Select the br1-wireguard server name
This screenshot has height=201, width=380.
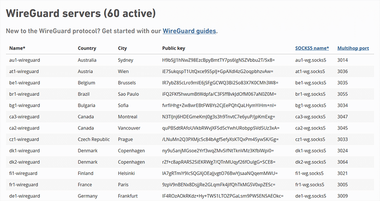[24, 94]
